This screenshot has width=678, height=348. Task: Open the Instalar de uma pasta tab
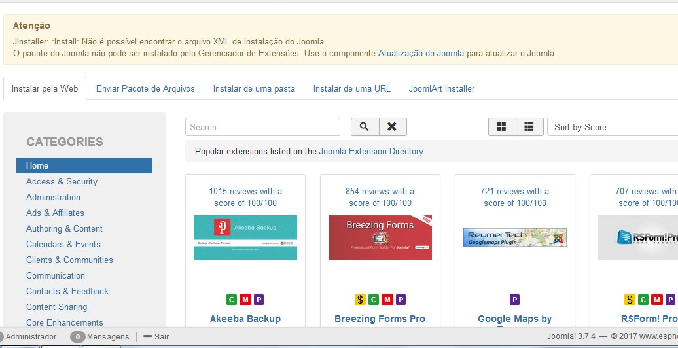254,88
